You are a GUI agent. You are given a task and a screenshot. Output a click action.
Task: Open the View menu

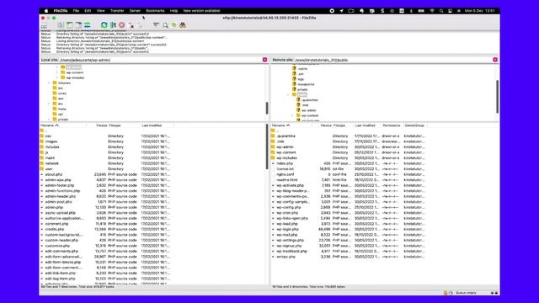pos(100,11)
